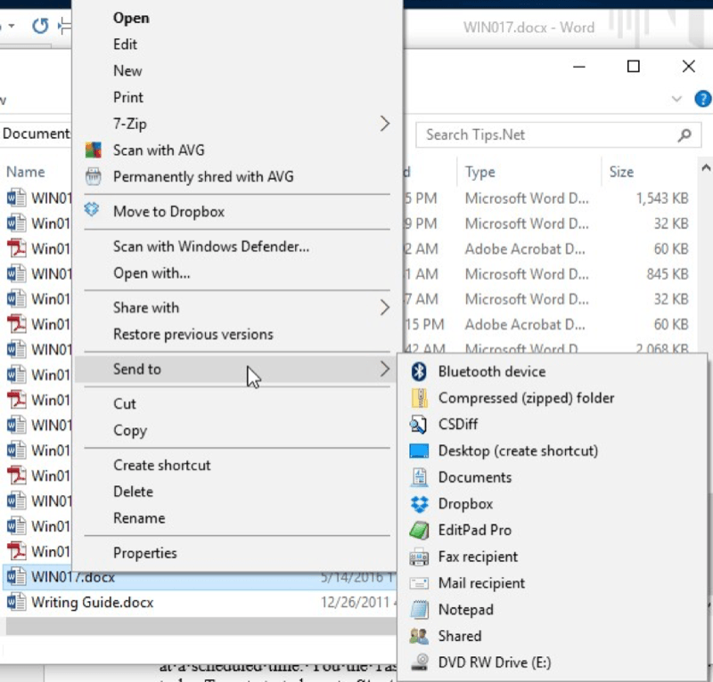Click the Bluetooth device icon
This screenshot has height=682, width=713.
coord(419,371)
